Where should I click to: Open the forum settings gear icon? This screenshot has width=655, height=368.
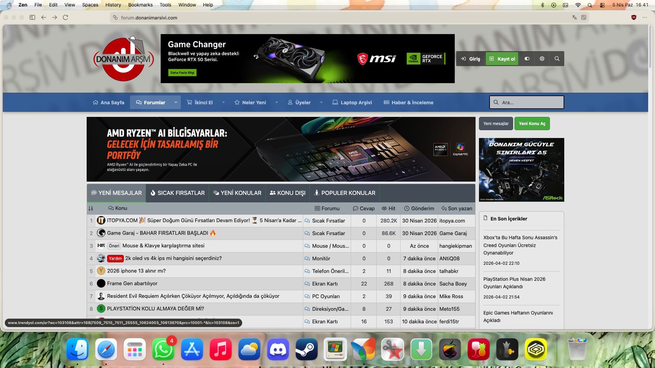click(x=542, y=59)
